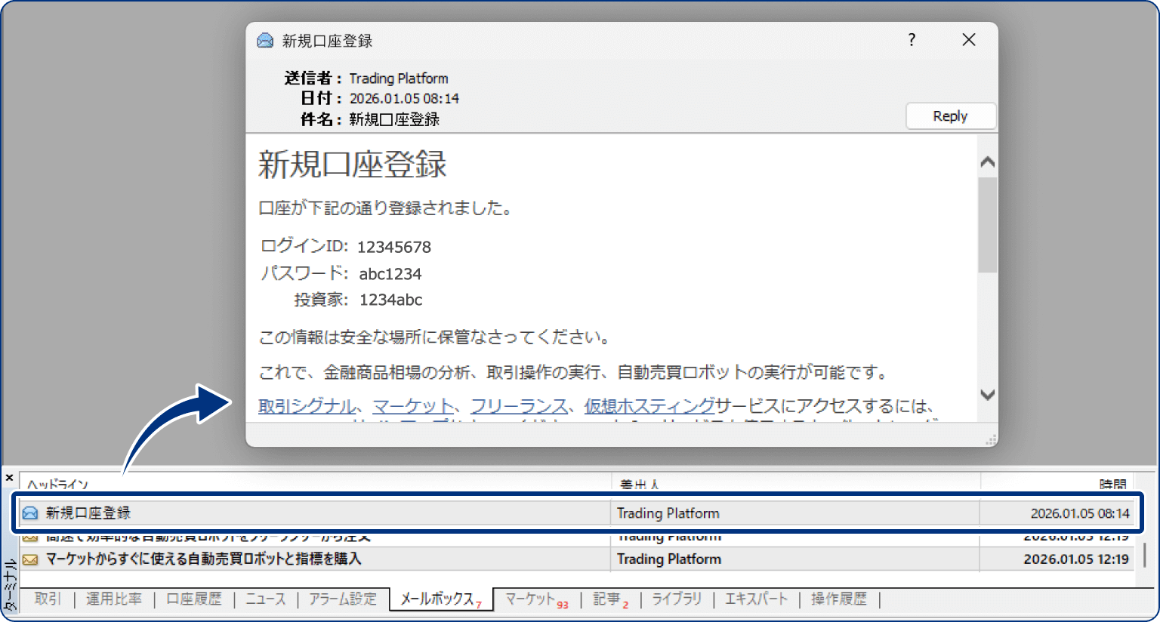Click the scroll-down arrow in the mail window
1160x622 pixels.
coord(987,394)
